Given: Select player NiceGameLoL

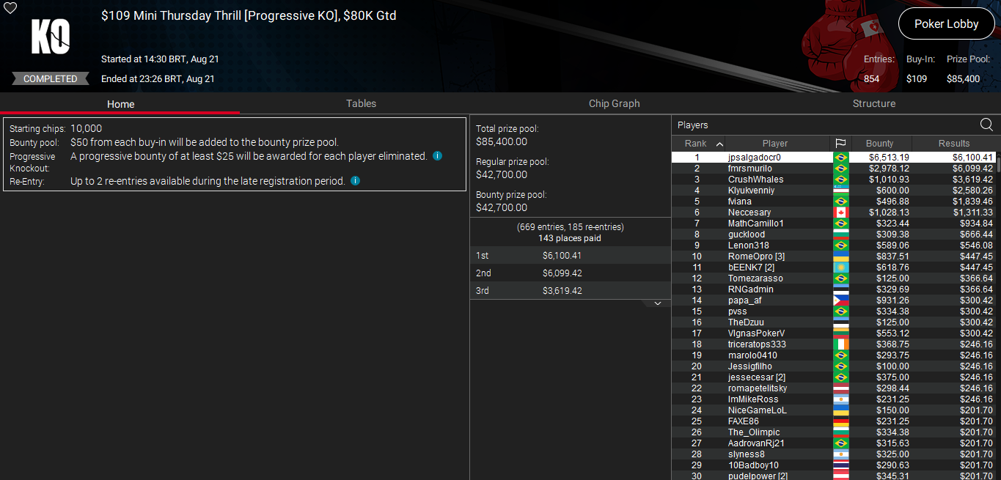Looking at the screenshot, I should pyautogui.click(x=833, y=410).
